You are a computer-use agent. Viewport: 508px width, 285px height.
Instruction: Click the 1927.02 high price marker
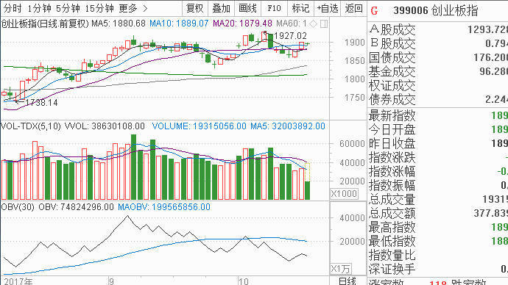click(x=290, y=36)
